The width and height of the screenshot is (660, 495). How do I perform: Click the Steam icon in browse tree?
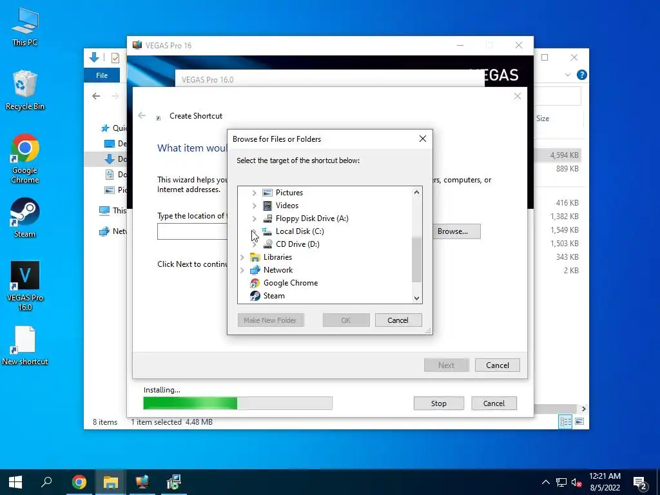pyautogui.click(x=255, y=296)
